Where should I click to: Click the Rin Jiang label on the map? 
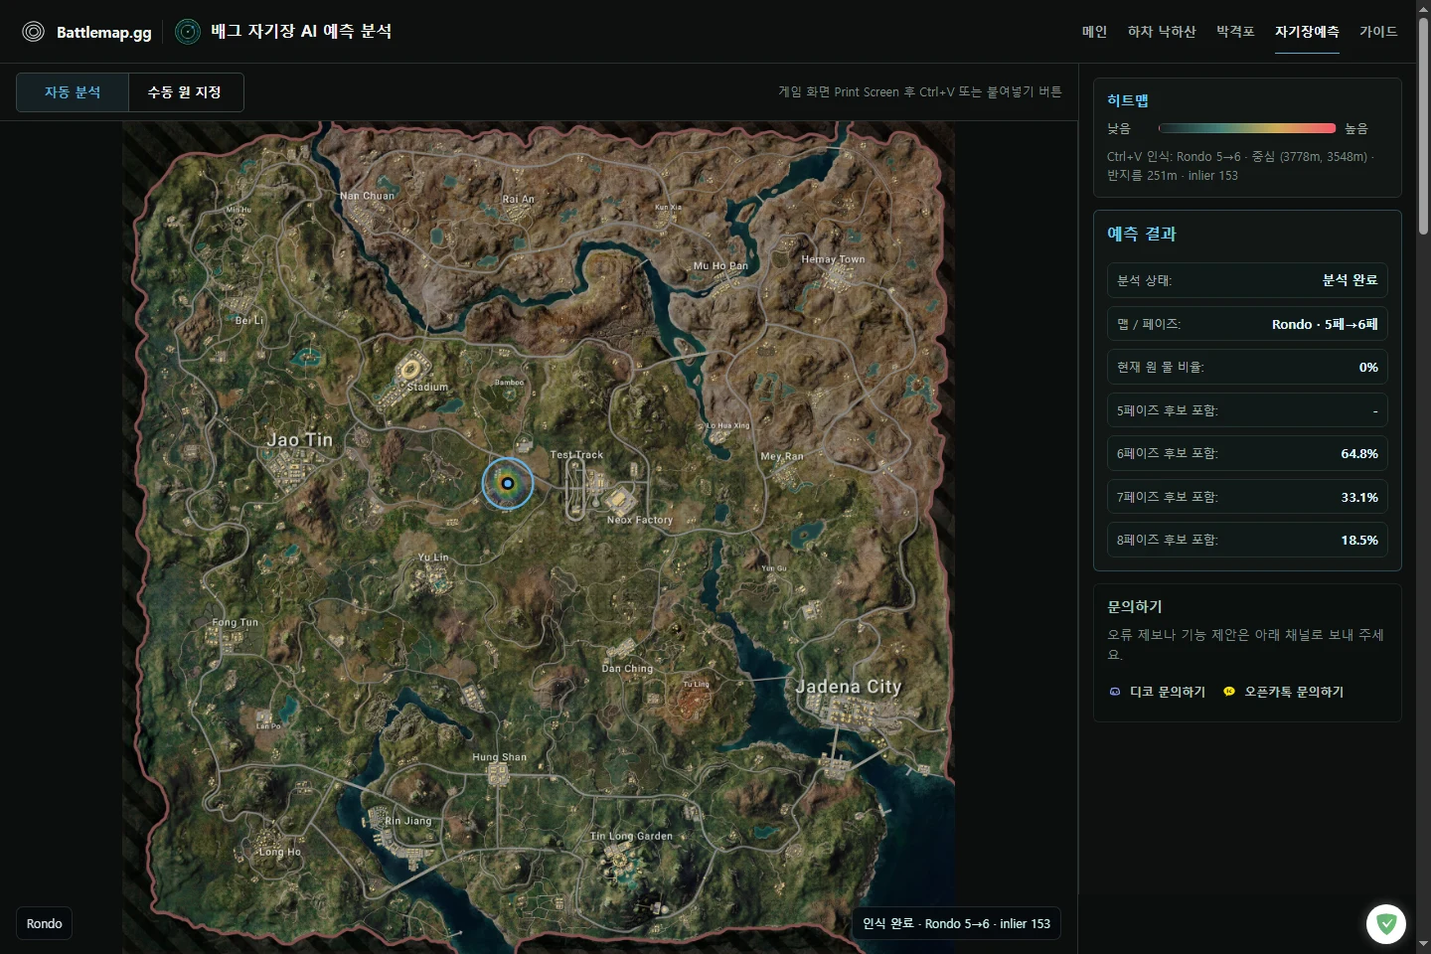(x=408, y=821)
